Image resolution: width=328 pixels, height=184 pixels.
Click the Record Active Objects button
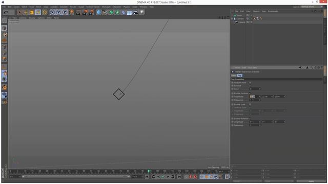pyautogui.click(x=186, y=177)
